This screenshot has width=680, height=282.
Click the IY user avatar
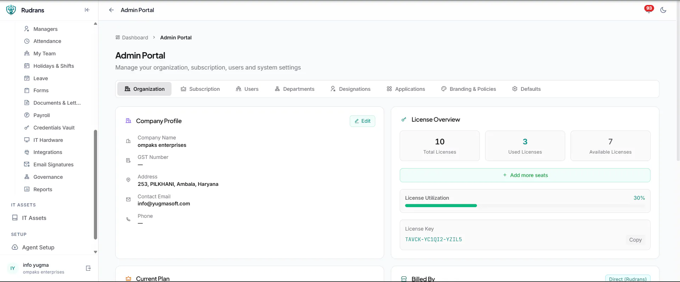click(x=13, y=268)
